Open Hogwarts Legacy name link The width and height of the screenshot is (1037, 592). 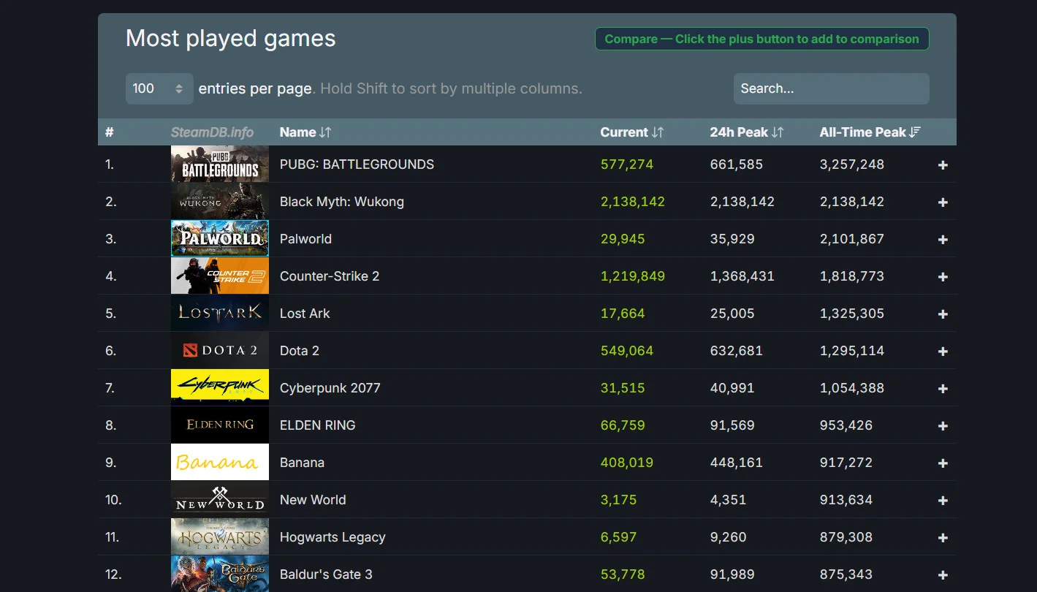[x=333, y=537]
